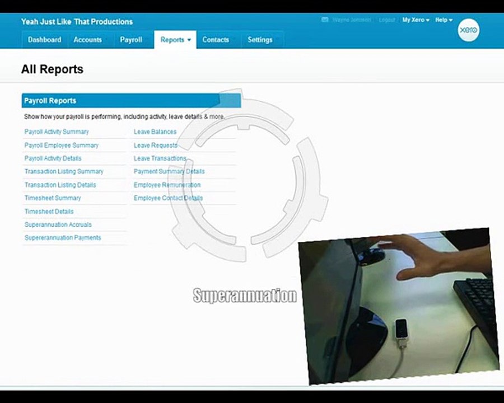The image size is (504, 403).
Task: Click the Logout link
Action: [386, 20]
